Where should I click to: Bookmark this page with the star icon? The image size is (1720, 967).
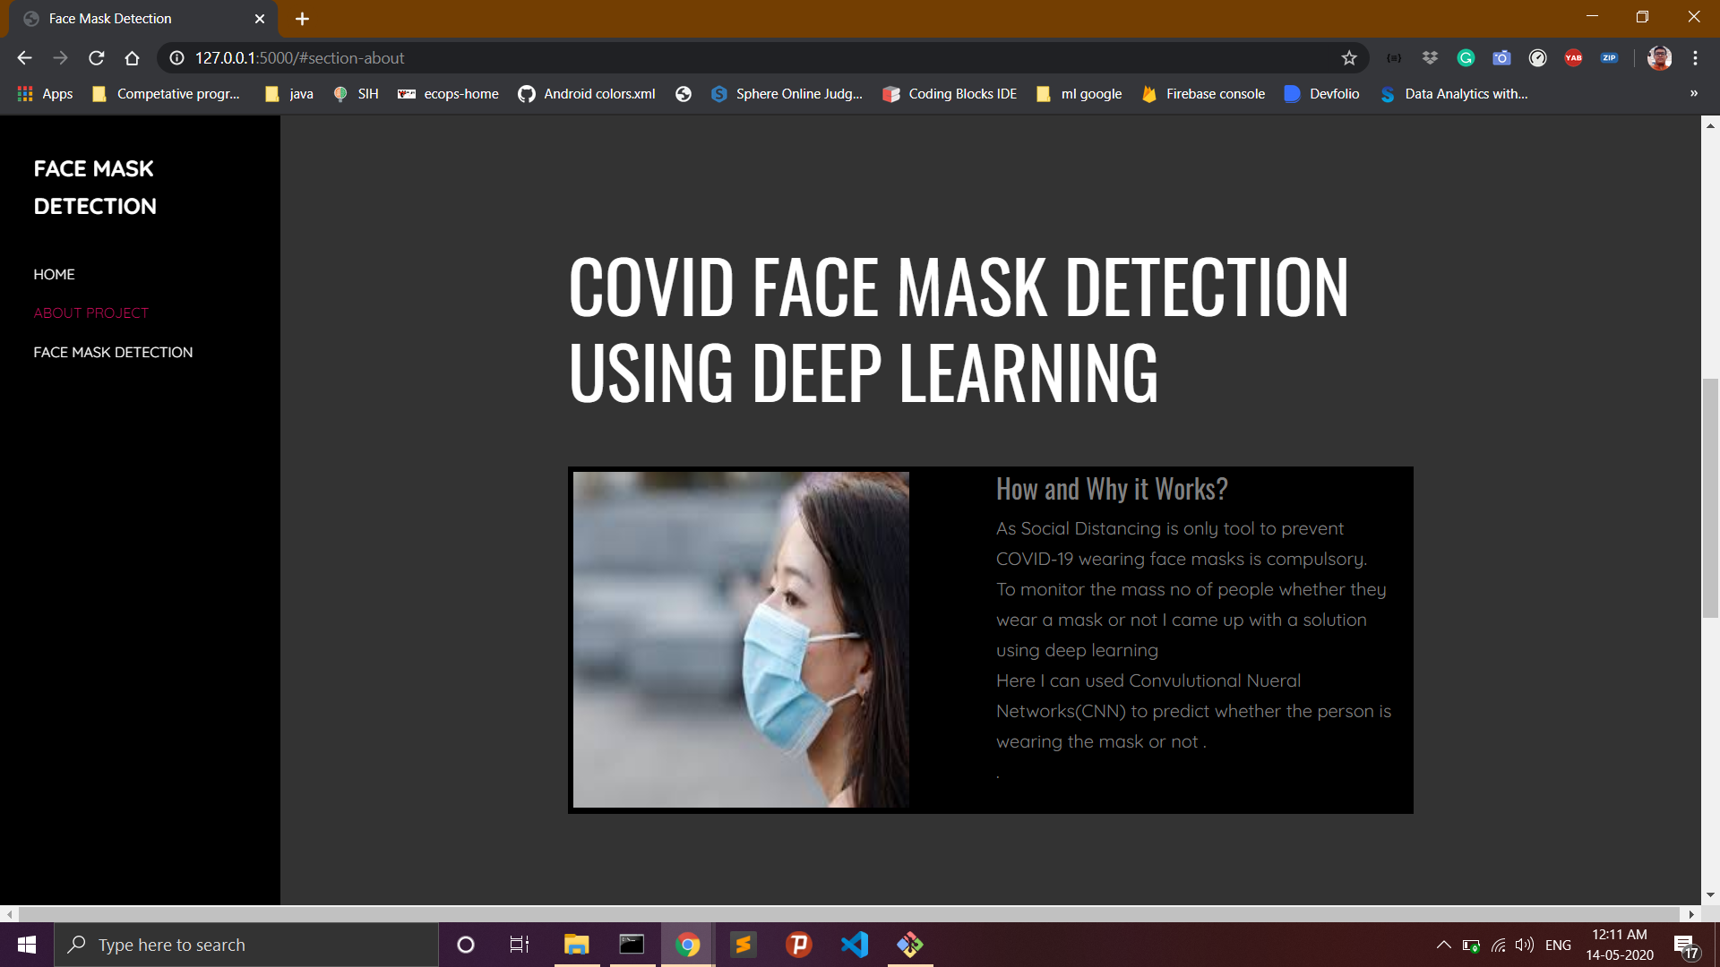1349,58
